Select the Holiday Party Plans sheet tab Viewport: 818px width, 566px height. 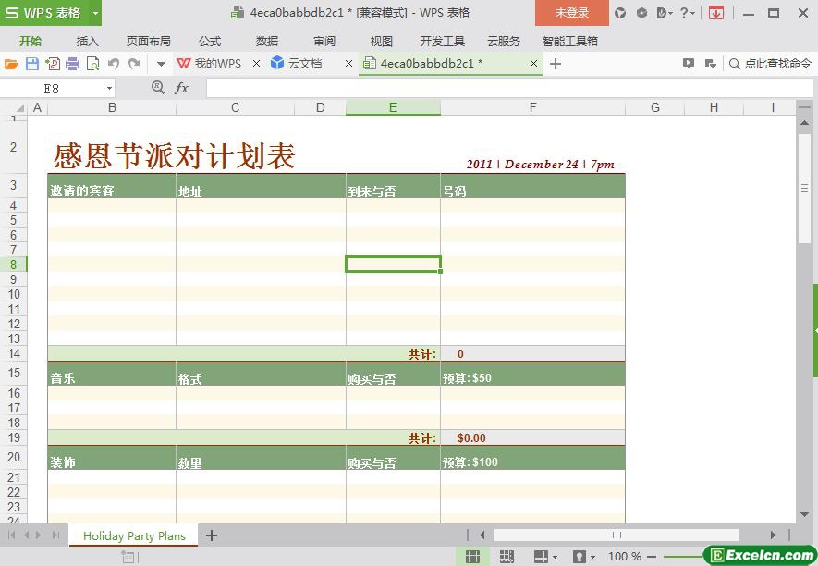pyautogui.click(x=134, y=535)
